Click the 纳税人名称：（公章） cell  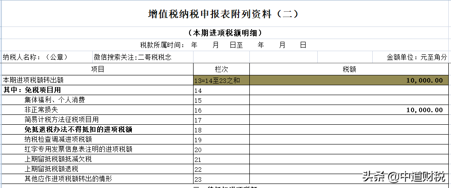pos(36,57)
